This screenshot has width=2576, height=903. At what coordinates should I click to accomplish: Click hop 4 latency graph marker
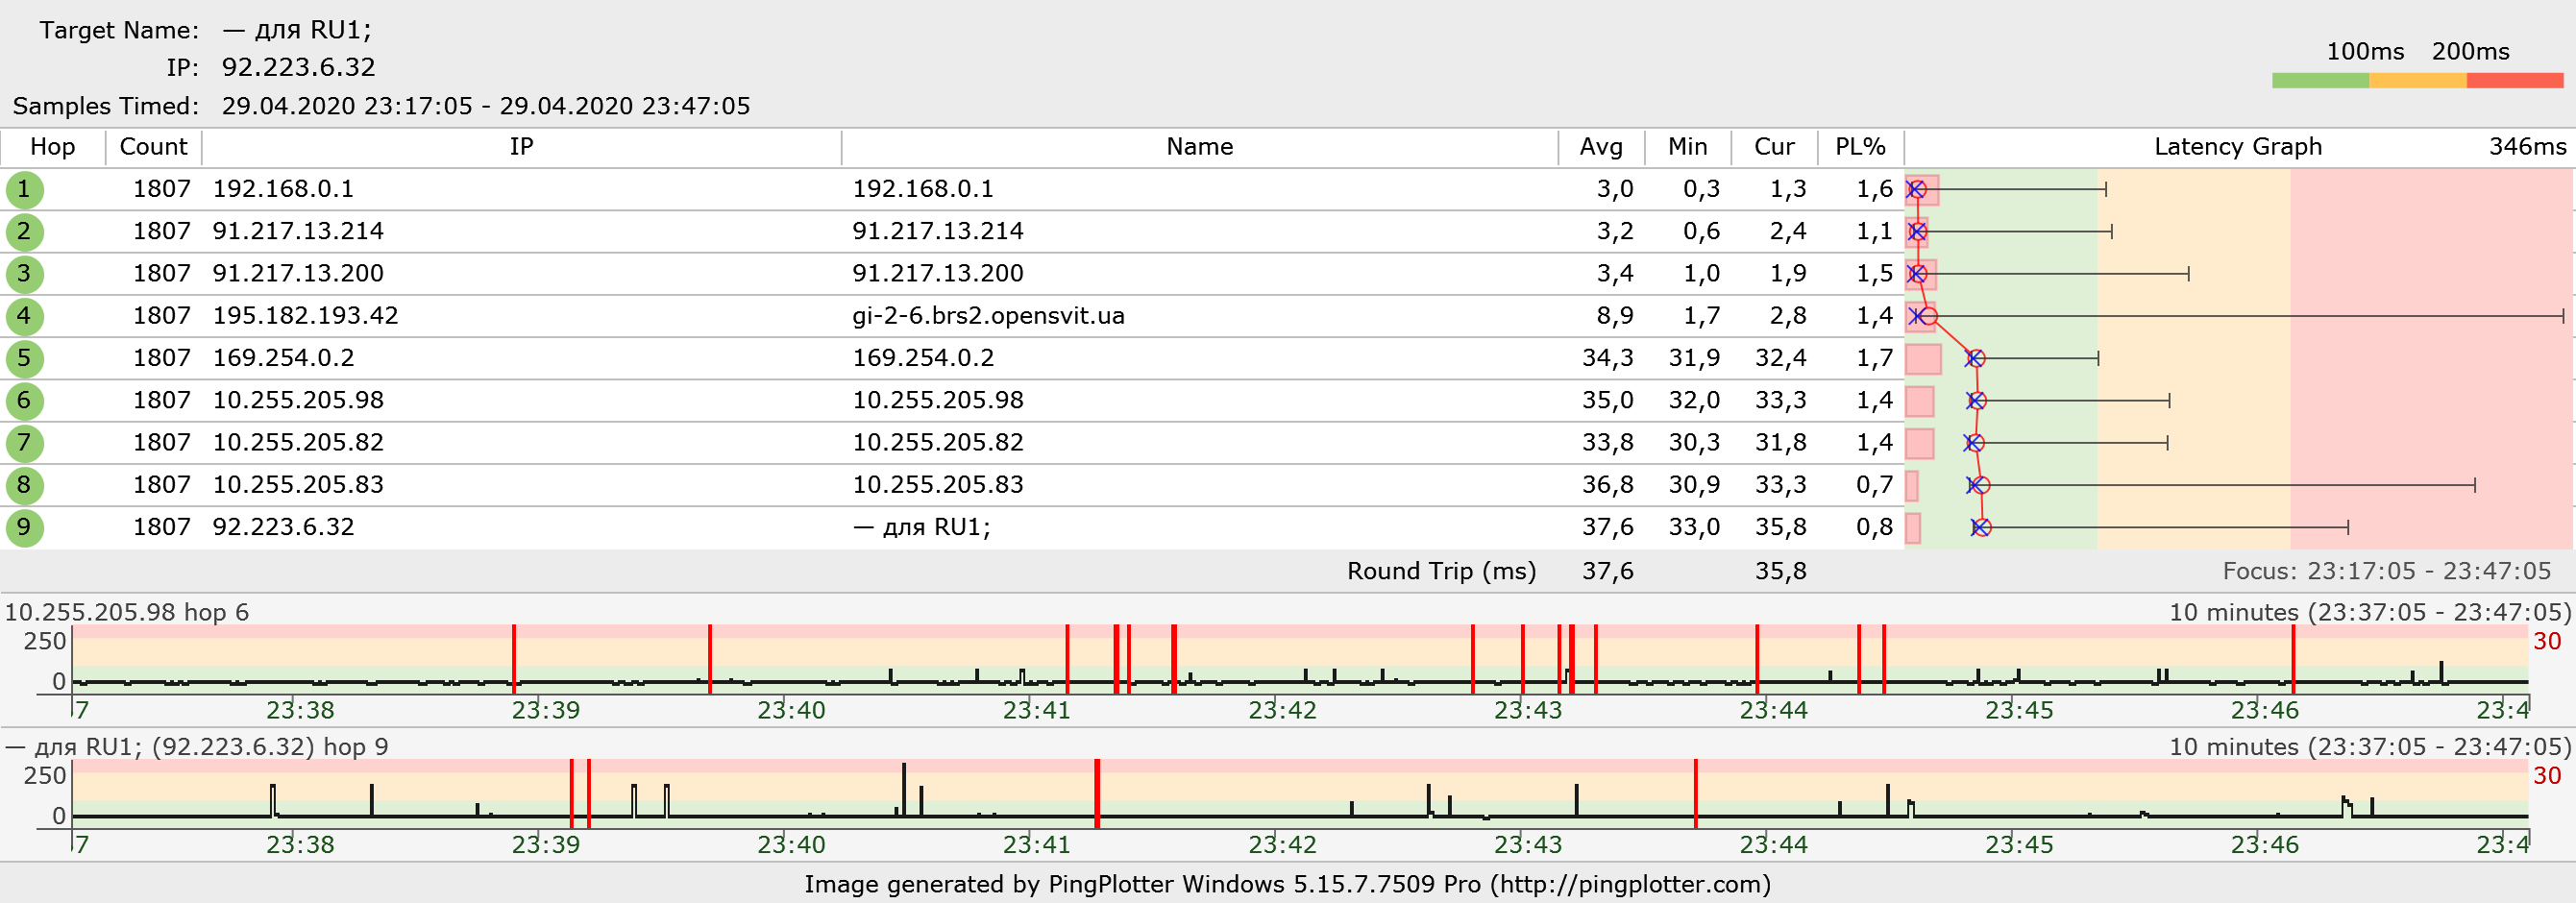(x=1927, y=316)
